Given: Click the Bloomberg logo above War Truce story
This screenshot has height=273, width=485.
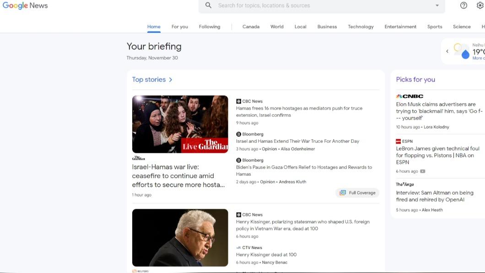Looking at the screenshot, I should point(238,134).
